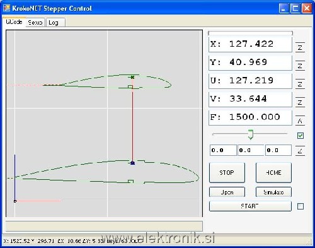Click the zero button next to X readout
Screen dimensions: 315x248
(x=300, y=47)
